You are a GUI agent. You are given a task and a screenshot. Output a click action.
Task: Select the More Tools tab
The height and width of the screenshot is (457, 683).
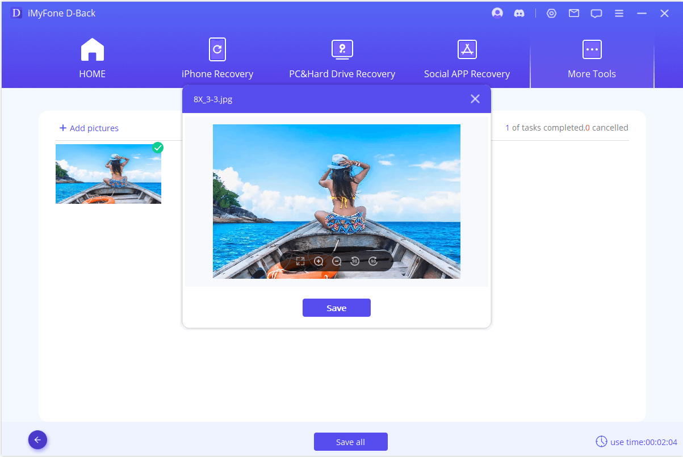[x=592, y=58]
